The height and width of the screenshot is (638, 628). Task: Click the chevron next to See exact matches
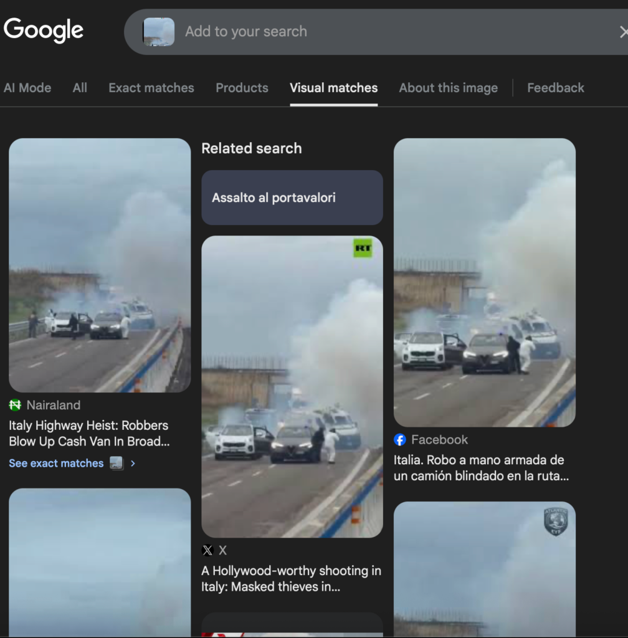click(133, 464)
